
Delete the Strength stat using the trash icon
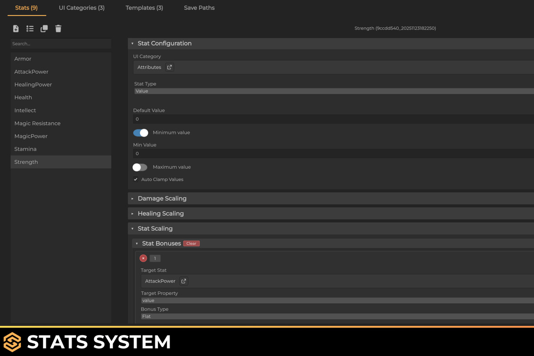point(58,28)
